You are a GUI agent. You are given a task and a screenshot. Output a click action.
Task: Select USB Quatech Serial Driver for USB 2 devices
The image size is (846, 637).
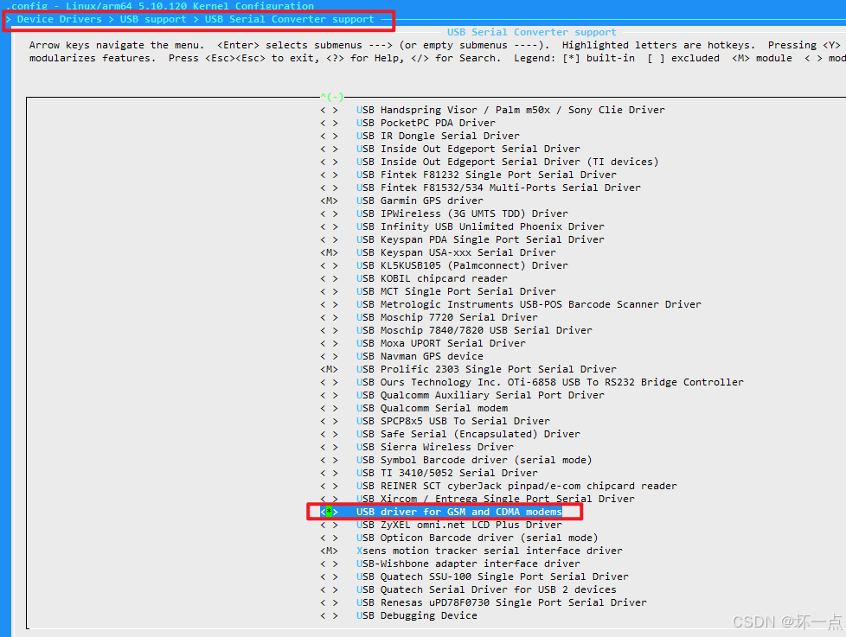(x=486, y=589)
